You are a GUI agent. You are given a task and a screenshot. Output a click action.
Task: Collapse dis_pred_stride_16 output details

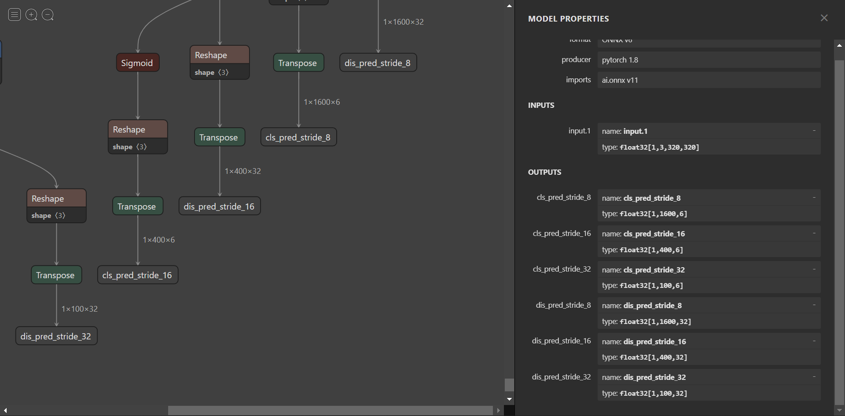tap(814, 341)
